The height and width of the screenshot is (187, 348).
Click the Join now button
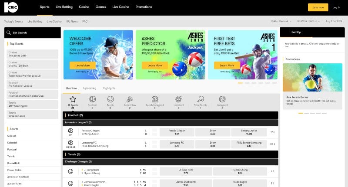click(x=318, y=7)
